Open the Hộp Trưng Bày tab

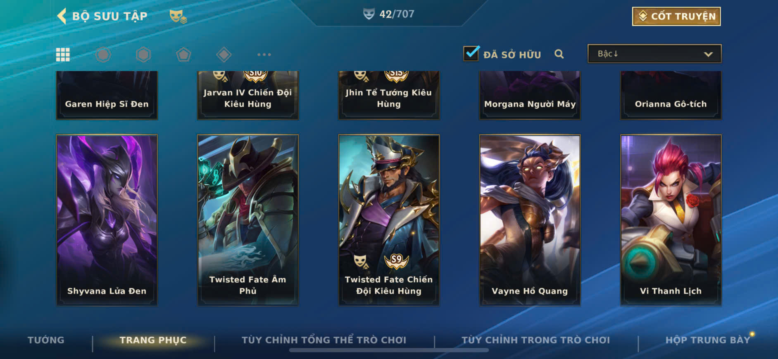pos(707,340)
